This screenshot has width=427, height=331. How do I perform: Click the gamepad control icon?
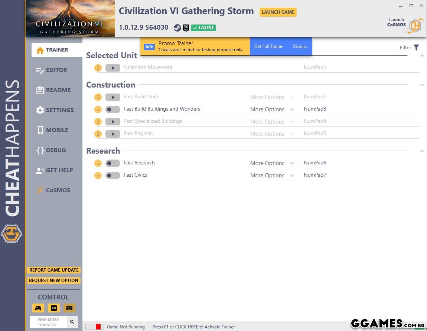(38, 308)
